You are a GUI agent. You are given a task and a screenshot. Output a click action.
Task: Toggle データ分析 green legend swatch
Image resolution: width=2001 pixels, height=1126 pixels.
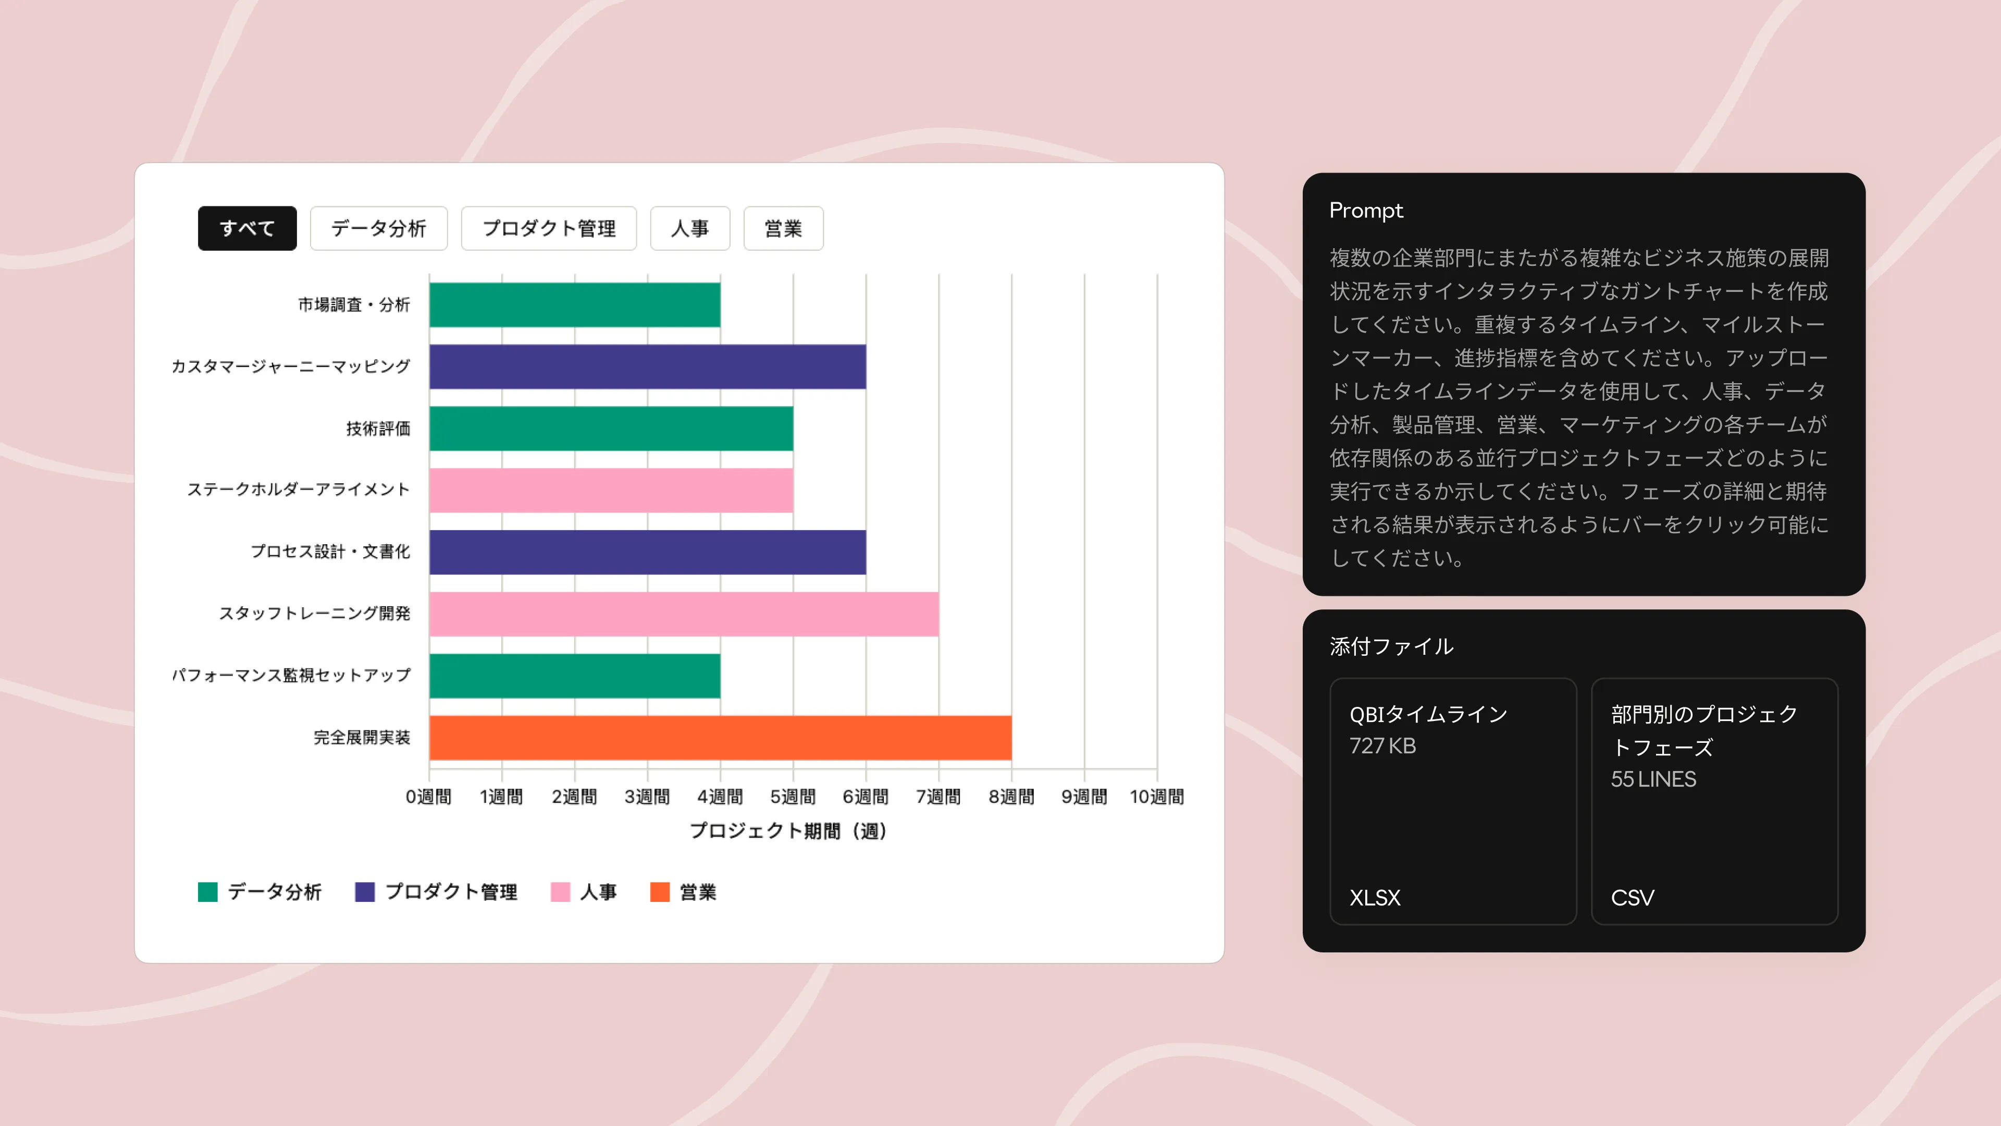(207, 892)
